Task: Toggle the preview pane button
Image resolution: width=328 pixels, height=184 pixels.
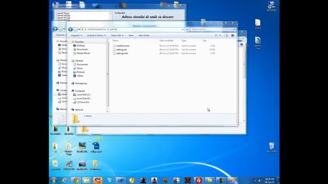Action: coord(226,35)
